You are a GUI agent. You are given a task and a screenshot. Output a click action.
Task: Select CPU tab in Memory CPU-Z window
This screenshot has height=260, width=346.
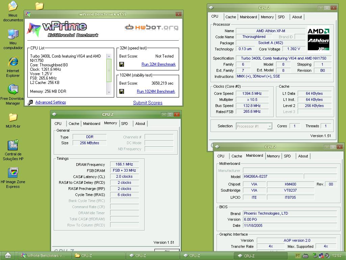point(58,124)
